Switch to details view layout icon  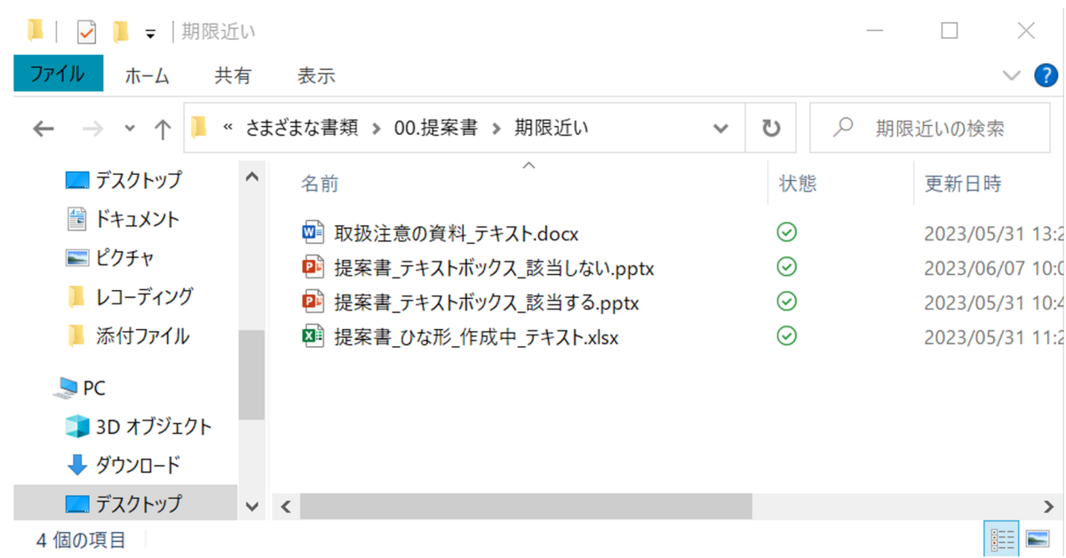coord(1002,538)
